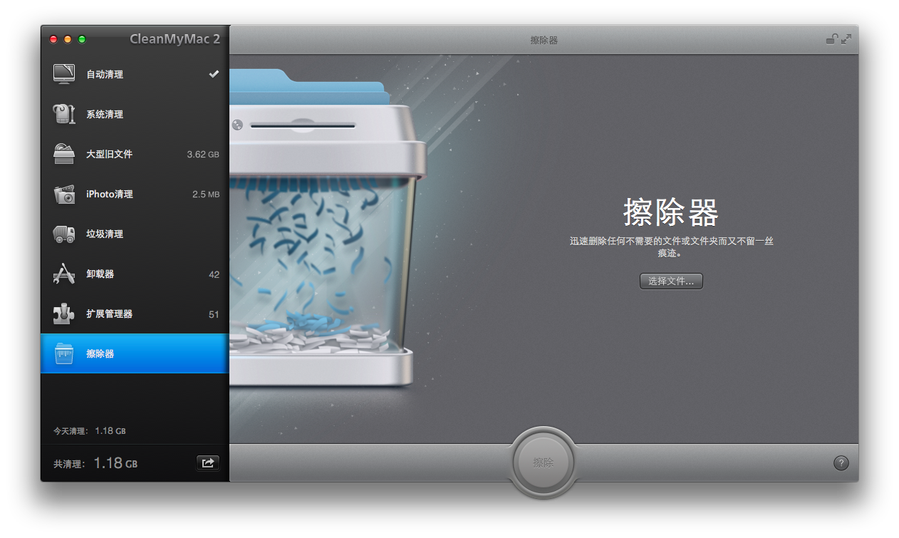Open the 卸载器 module

135,274
